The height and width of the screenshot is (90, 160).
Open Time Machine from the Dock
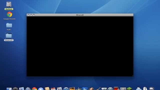(110, 89)
